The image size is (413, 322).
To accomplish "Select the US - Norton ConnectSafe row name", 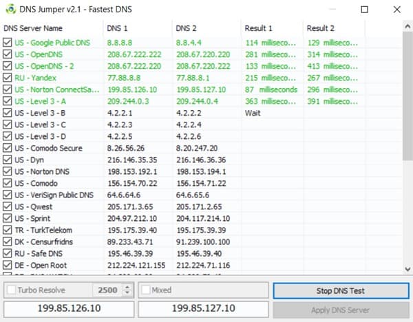I will tap(57, 89).
